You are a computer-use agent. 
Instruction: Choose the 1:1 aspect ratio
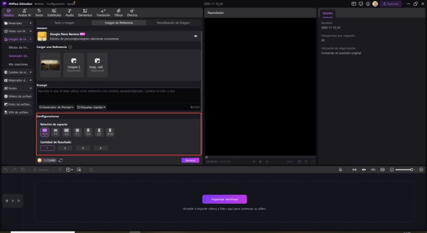point(77,131)
